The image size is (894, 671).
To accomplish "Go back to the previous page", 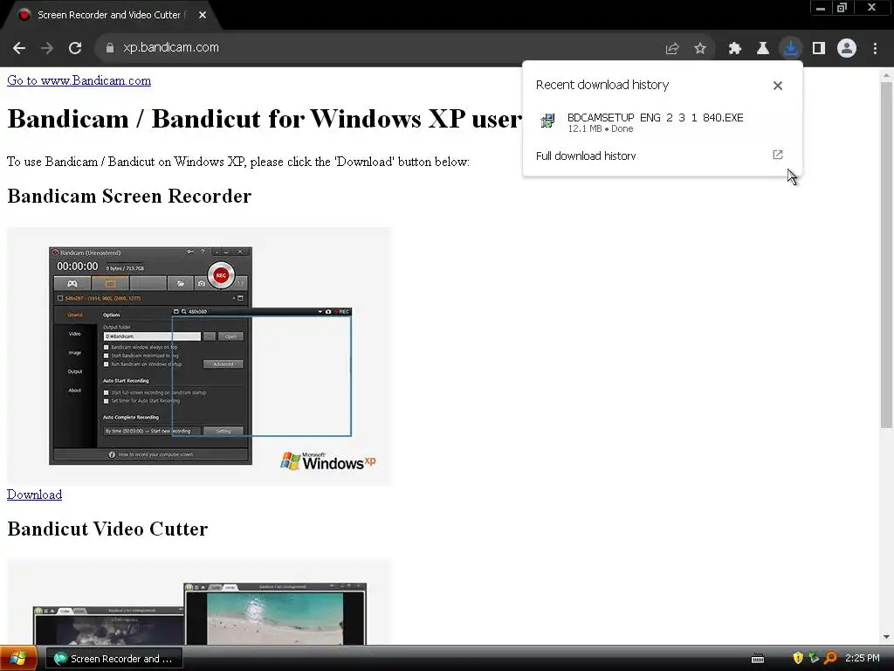I will point(19,48).
